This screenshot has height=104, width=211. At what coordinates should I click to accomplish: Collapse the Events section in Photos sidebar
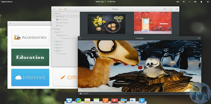52,29
